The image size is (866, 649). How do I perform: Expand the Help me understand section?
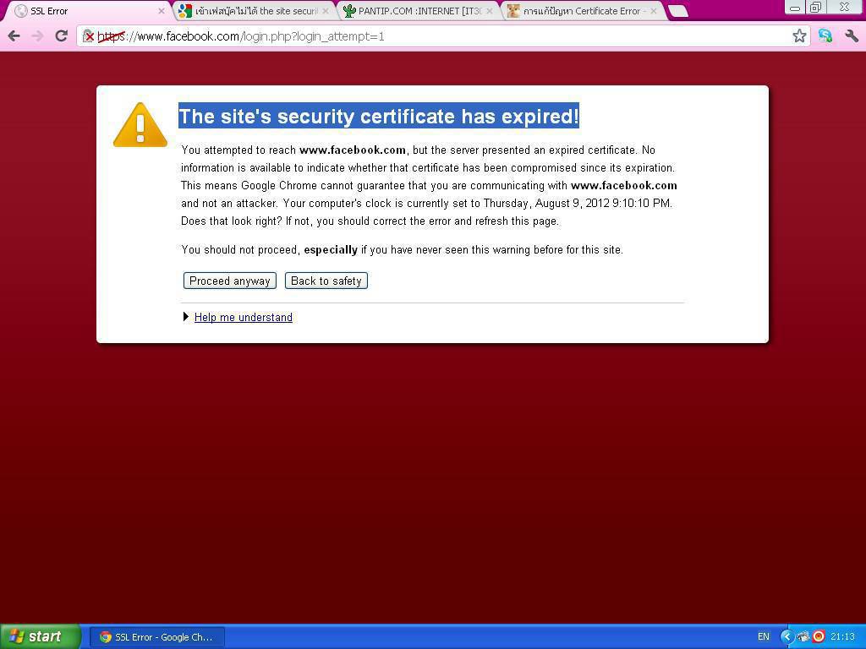pyautogui.click(x=186, y=317)
